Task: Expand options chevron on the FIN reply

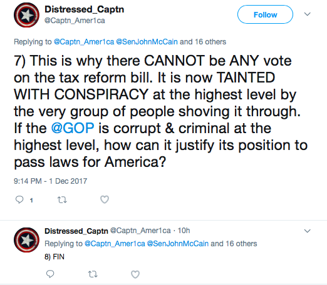Action: 308,231
